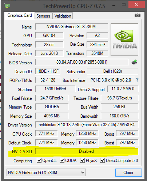The image size is (147, 181).
Task: Click the Close button
Action: [x=128, y=173]
